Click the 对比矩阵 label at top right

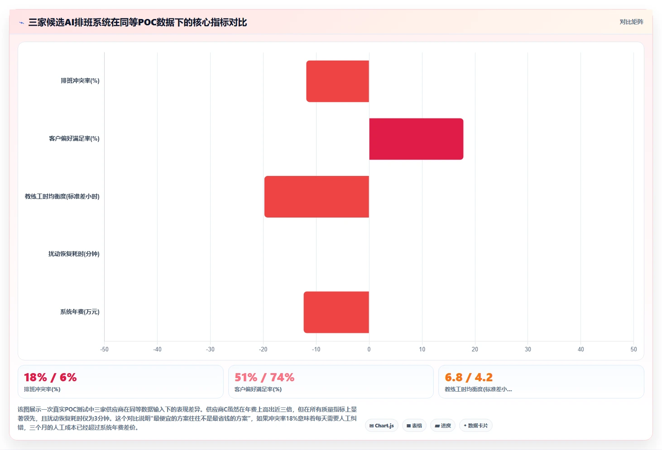pos(631,22)
